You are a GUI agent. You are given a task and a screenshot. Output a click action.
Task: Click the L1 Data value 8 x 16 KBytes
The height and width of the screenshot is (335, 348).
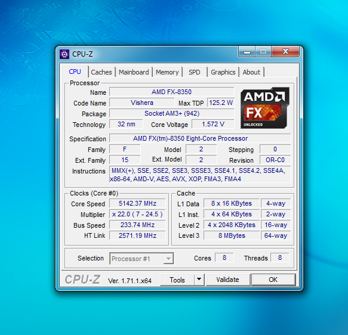[232, 203]
